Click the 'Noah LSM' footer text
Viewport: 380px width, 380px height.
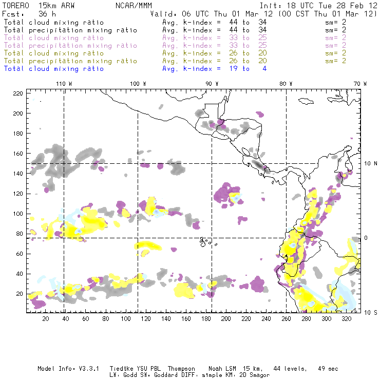point(222,369)
